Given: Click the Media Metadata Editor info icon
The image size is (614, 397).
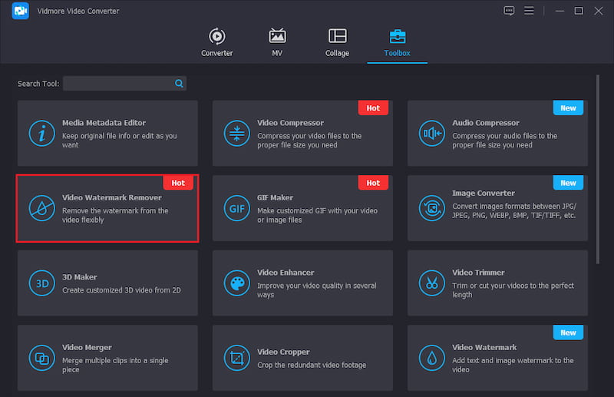Looking at the screenshot, I should (42, 134).
